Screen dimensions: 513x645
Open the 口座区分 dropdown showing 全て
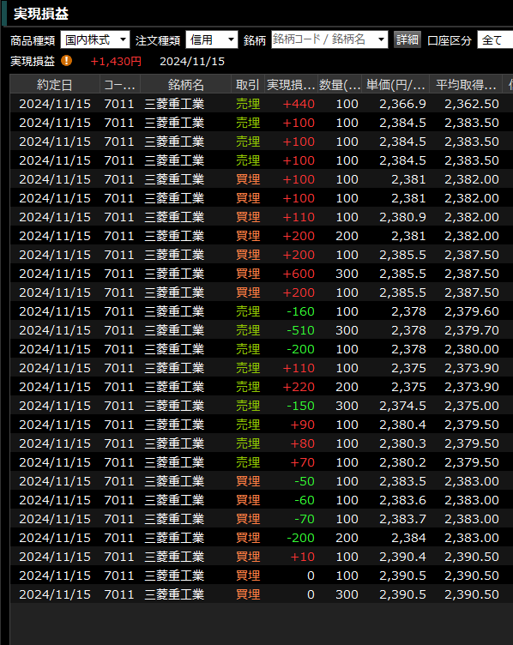tap(495, 40)
